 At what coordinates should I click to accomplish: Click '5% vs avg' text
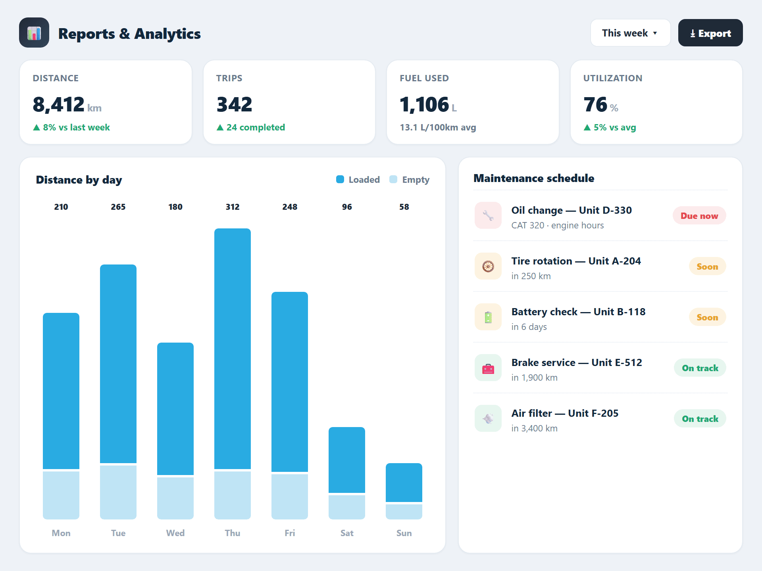point(615,127)
